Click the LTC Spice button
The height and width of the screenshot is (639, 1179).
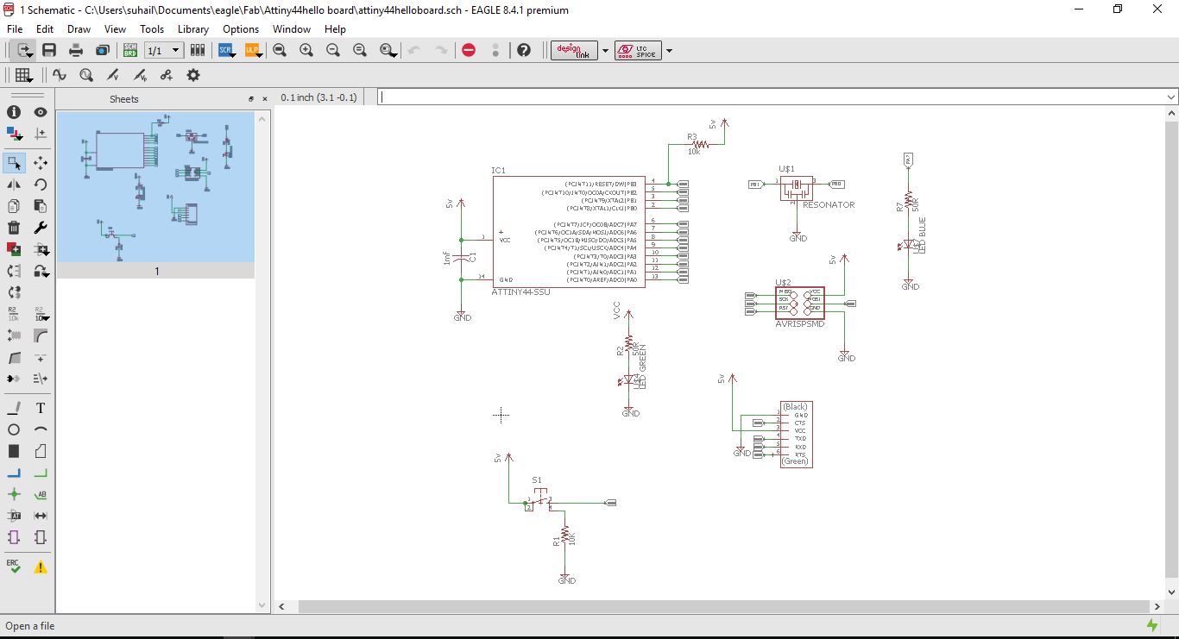pyautogui.click(x=639, y=50)
